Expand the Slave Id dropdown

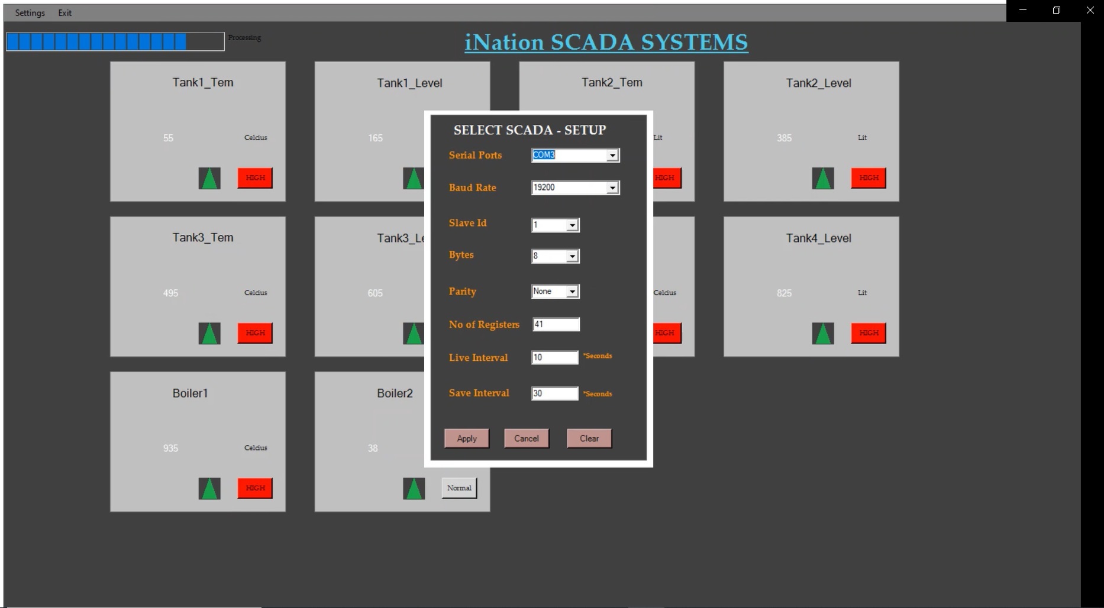[572, 225]
